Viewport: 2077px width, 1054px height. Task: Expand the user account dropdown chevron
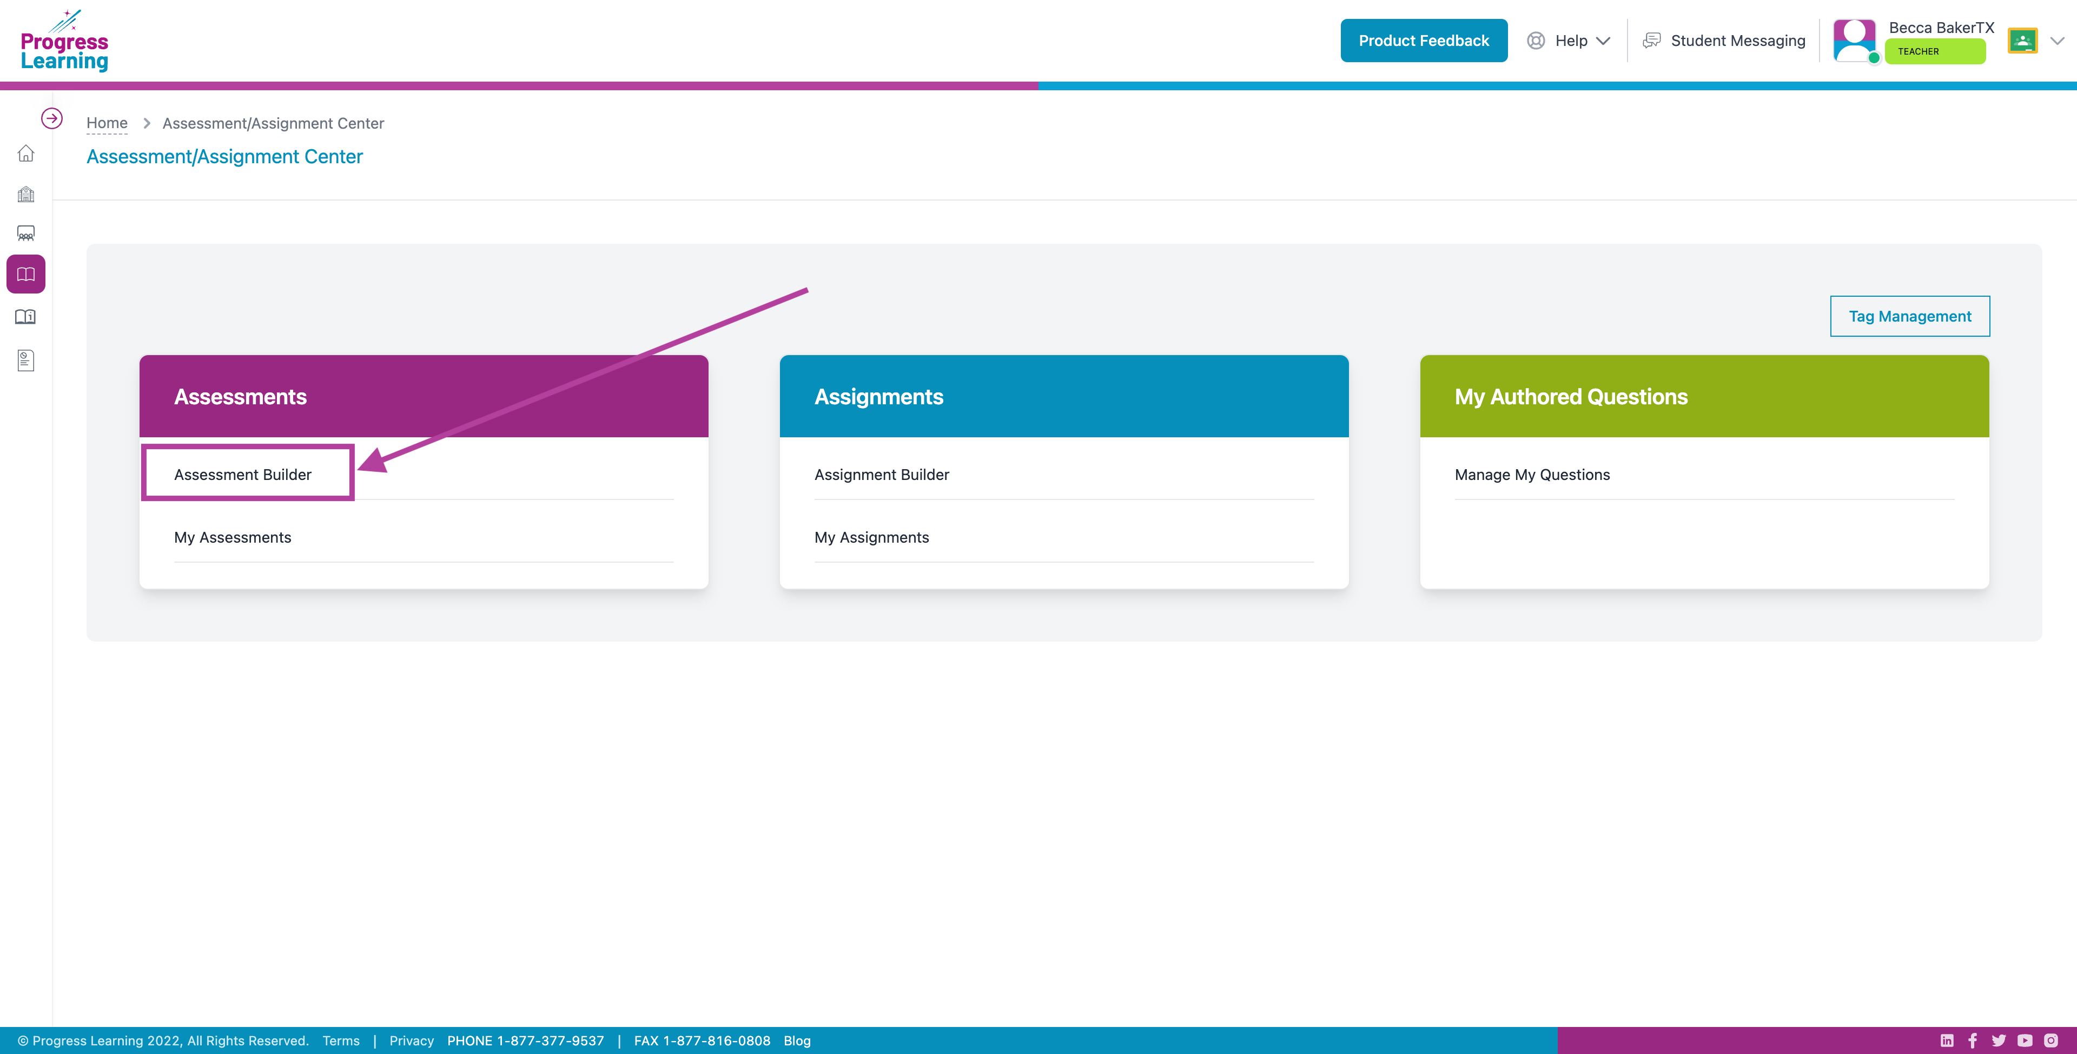tap(2057, 41)
